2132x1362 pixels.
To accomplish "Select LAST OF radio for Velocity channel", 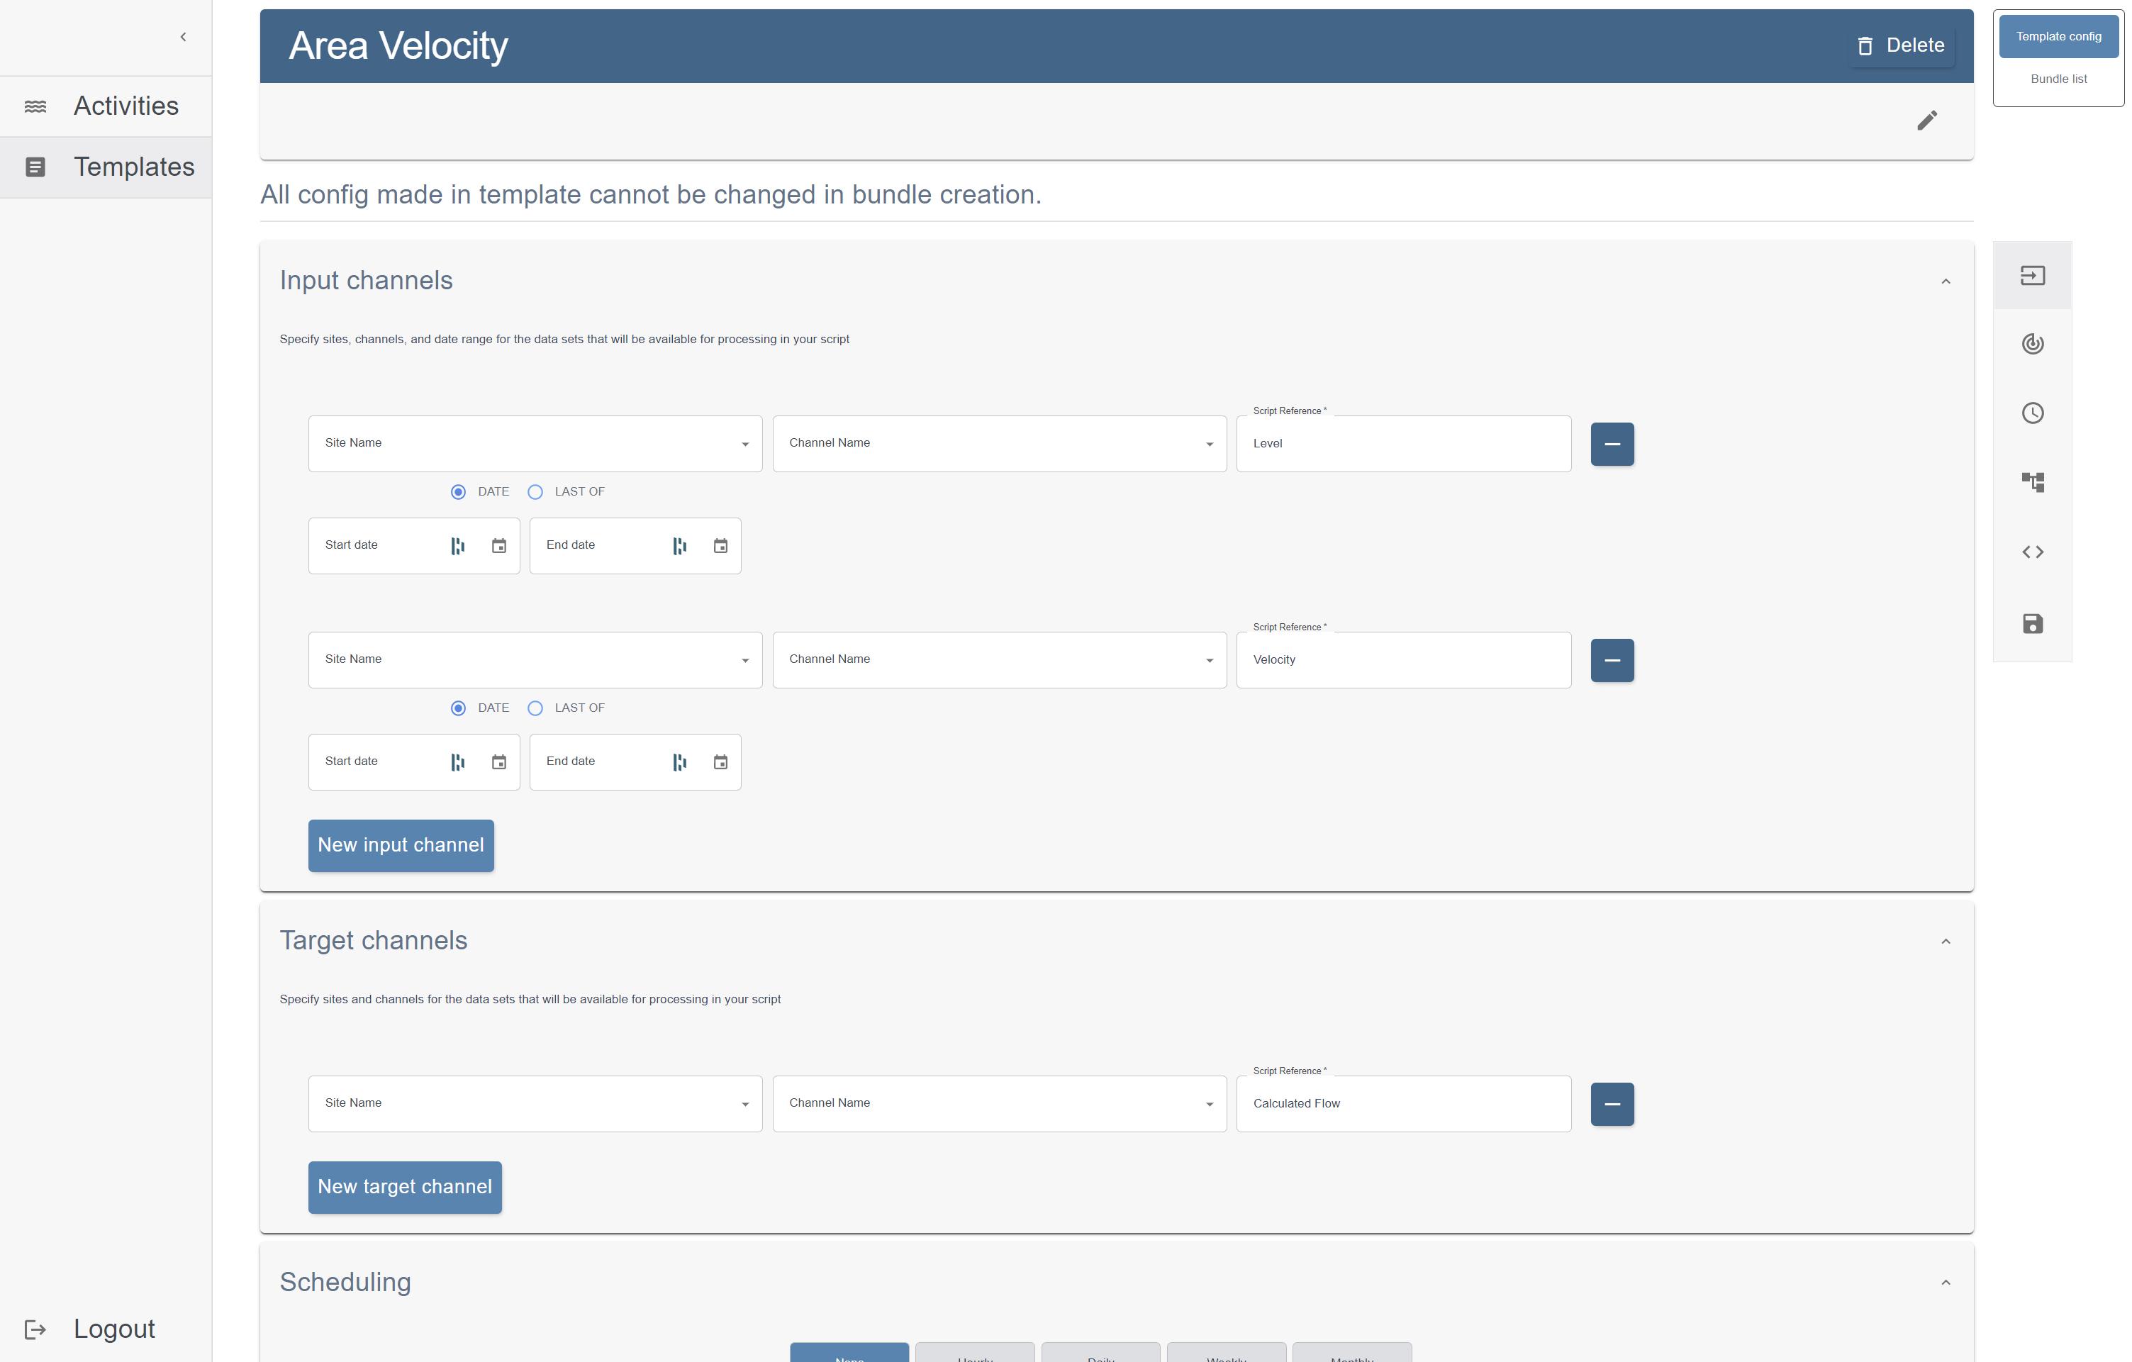I will coord(535,708).
